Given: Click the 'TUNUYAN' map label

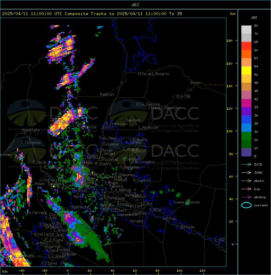Looking at the screenshot, I should point(69,254).
